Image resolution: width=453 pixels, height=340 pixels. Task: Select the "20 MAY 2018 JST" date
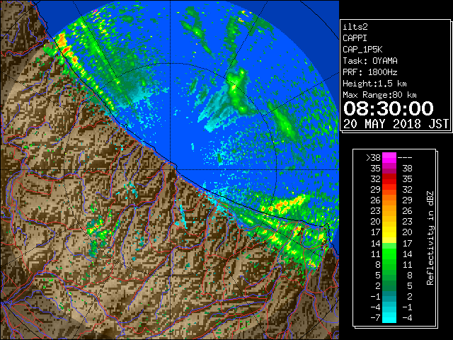point(396,124)
